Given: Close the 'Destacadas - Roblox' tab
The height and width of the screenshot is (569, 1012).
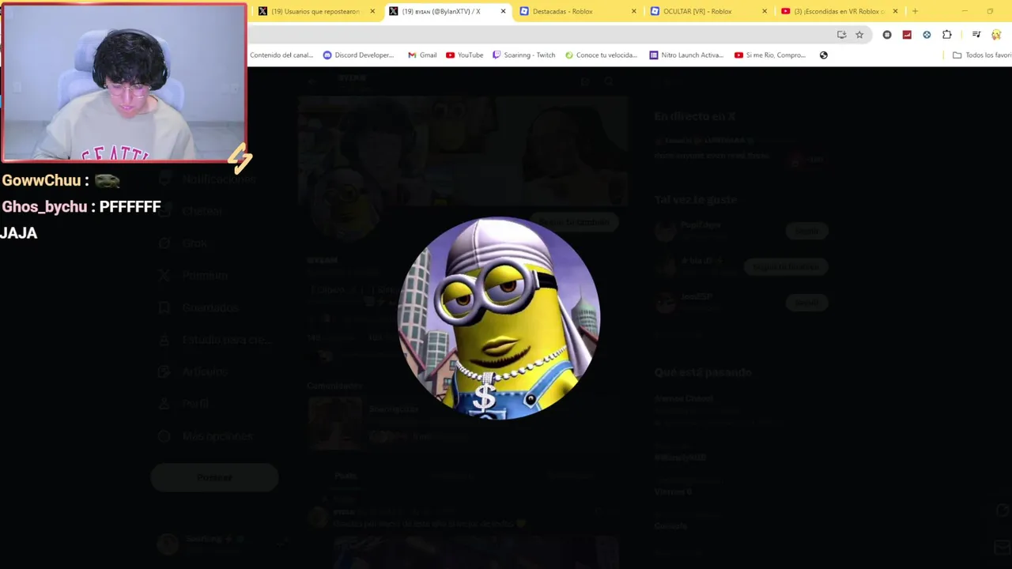Looking at the screenshot, I should pyautogui.click(x=633, y=11).
